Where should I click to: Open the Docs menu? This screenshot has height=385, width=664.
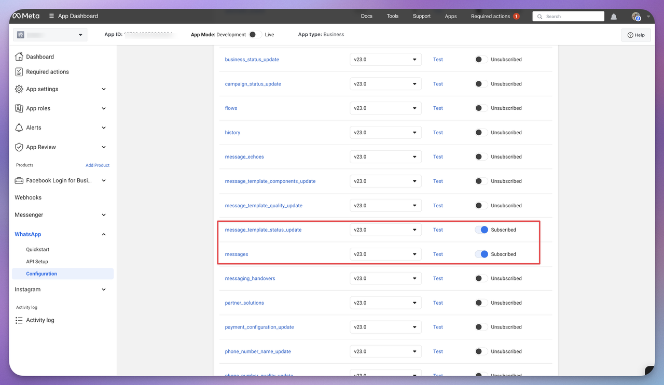pyautogui.click(x=367, y=16)
